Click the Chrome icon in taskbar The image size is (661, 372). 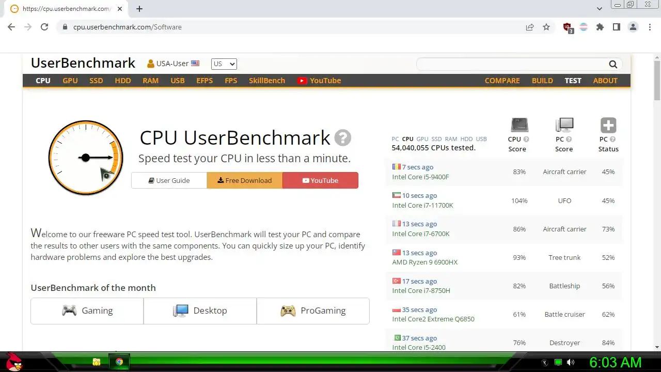point(119,362)
